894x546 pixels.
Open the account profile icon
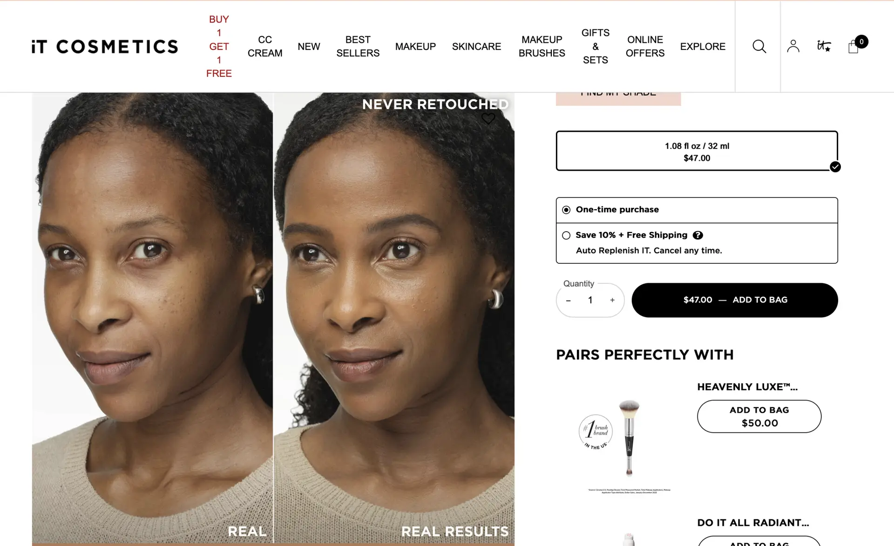(793, 46)
